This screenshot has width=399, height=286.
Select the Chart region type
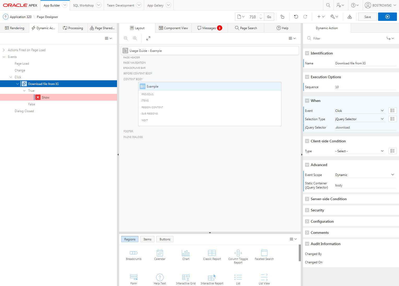pyautogui.click(x=186, y=255)
